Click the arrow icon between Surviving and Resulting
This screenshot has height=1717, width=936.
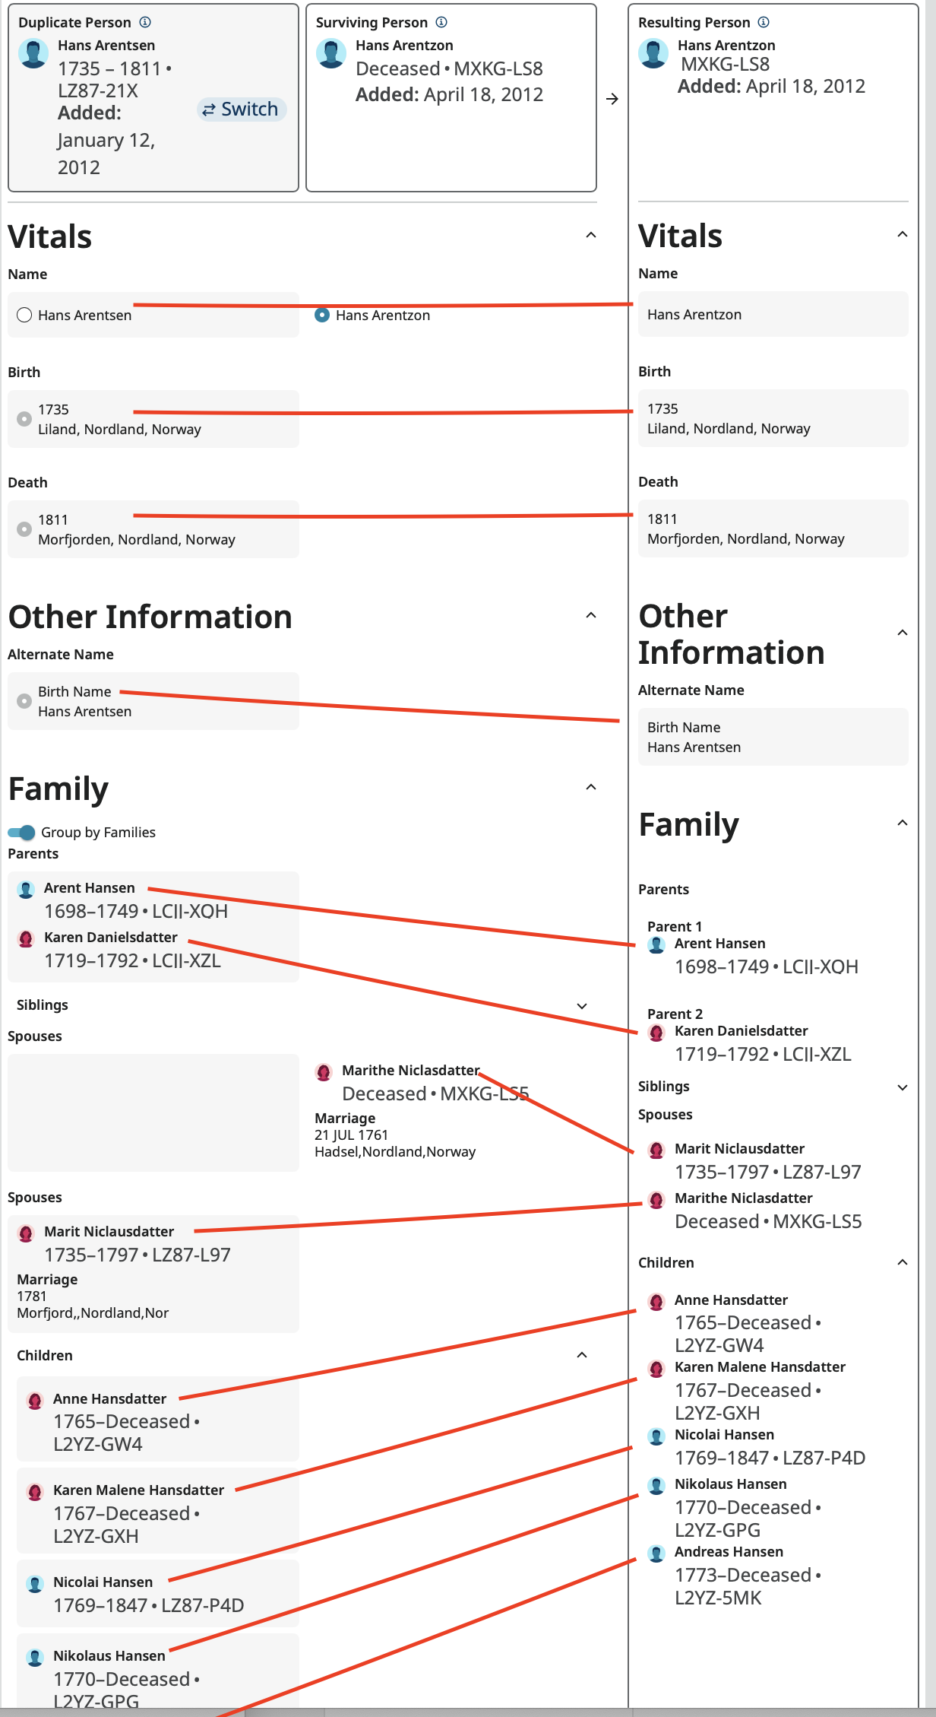point(612,99)
